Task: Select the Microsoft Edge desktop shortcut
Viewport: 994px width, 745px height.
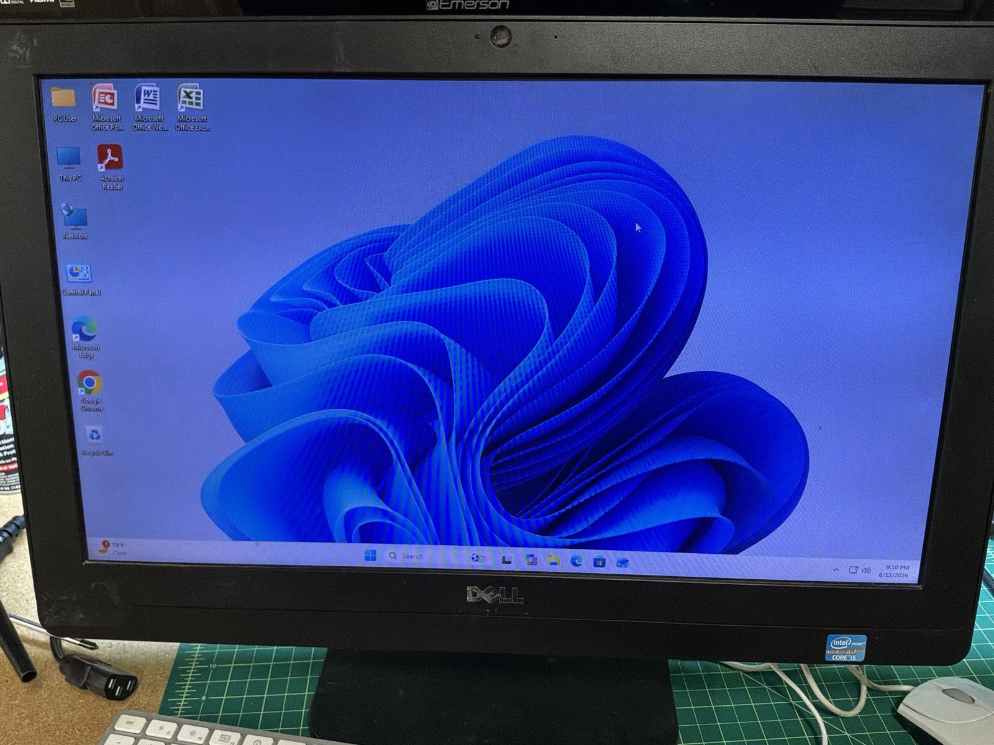Action: point(86,337)
